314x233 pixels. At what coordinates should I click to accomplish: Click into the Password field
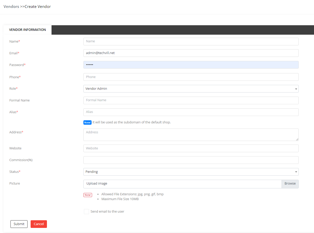[191, 65]
